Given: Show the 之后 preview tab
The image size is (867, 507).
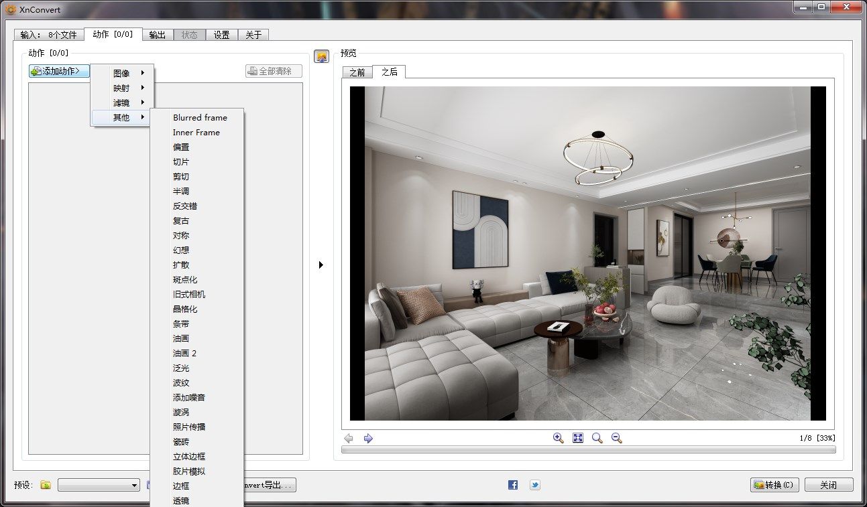Looking at the screenshot, I should [390, 72].
